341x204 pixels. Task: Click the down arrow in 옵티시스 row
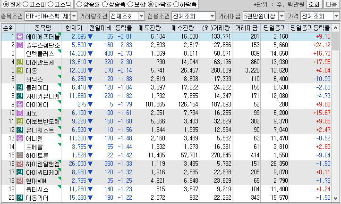click(90, 189)
